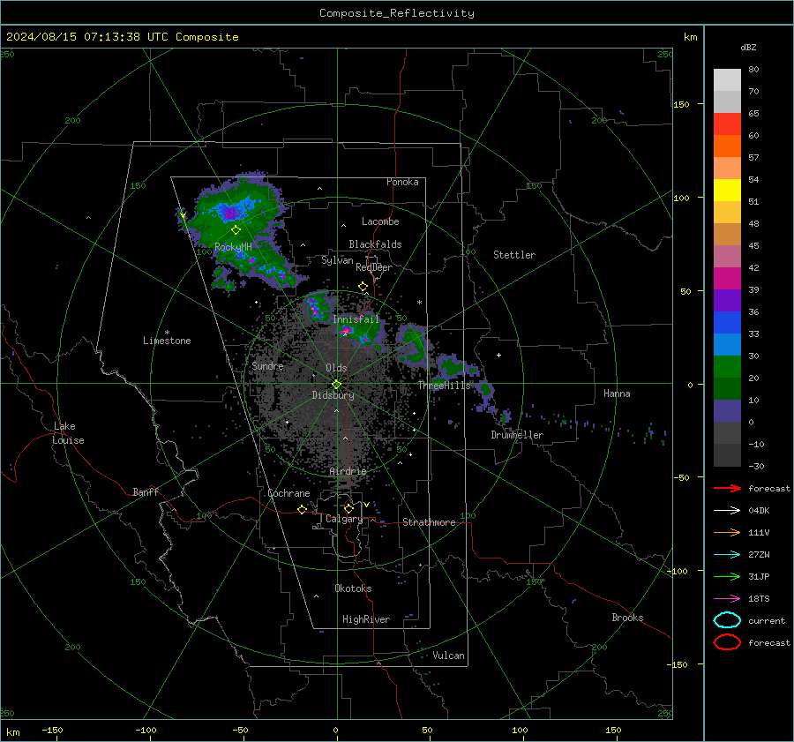Select the cyan 27ZW arrow icon
The width and height of the screenshot is (794, 742).
727,555
